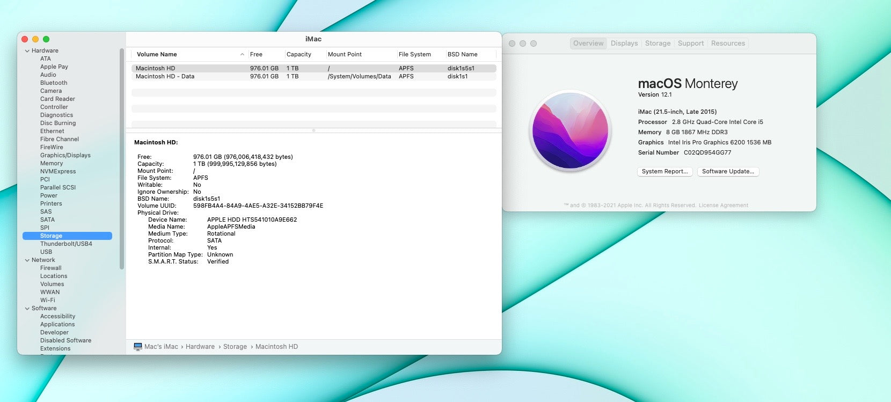This screenshot has width=891, height=402.
Task: Click the macOS Monterey logo image
Action: [x=570, y=130]
